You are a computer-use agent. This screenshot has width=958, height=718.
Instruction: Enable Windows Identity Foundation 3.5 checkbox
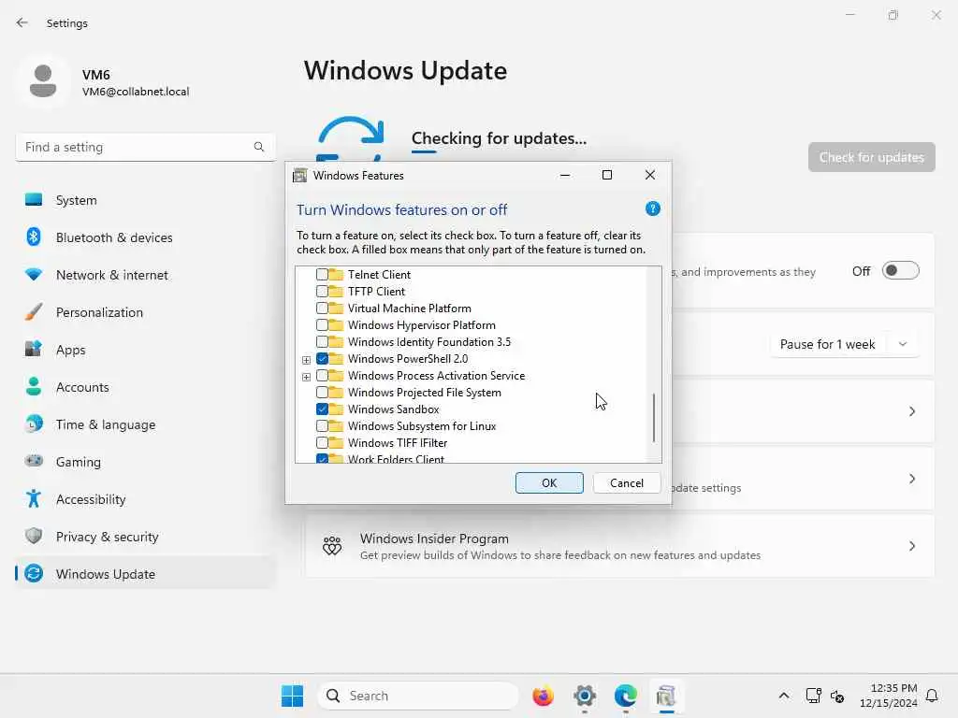(x=322, y=342)
